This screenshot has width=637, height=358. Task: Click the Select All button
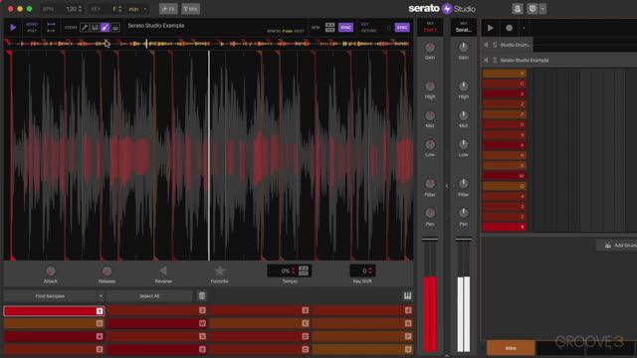click(x=149, y=296)
